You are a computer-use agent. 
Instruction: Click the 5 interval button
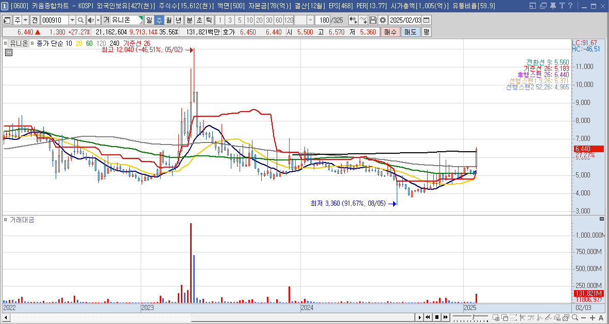coord(240,20)
